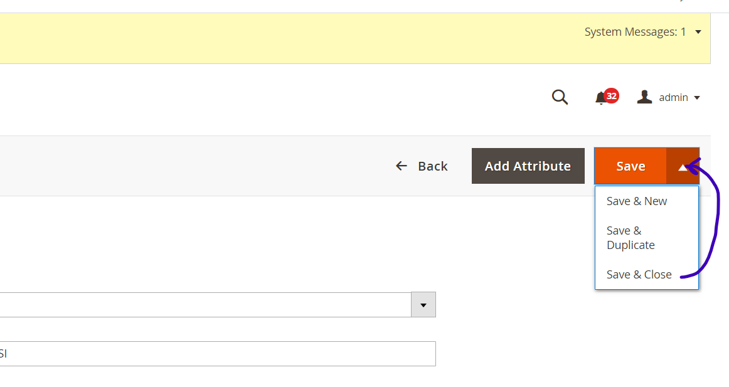Click inside the text field containing SI

coord(188,353)
